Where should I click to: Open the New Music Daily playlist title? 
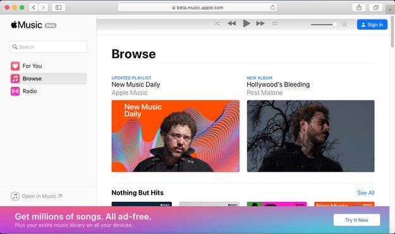[x=136, y=85]
